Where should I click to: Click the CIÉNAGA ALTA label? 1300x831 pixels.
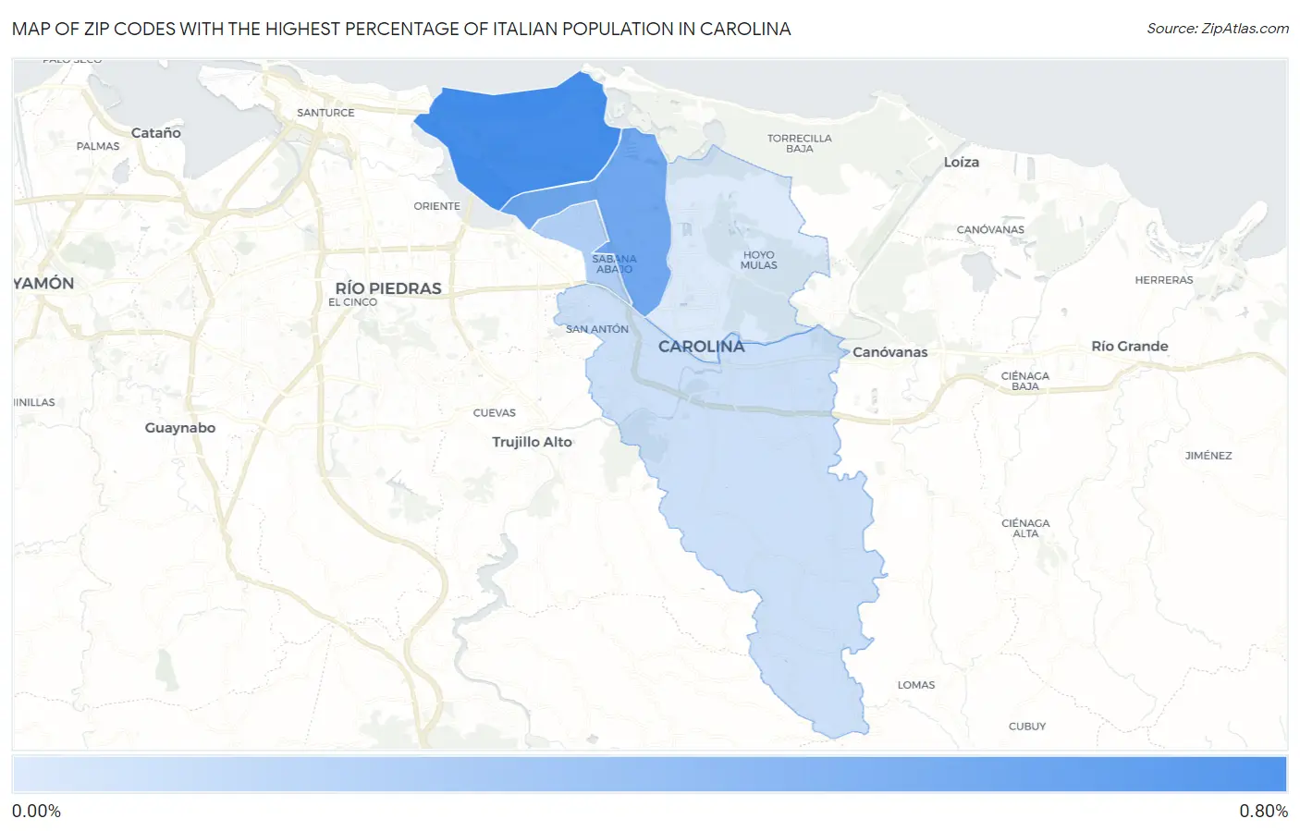pos(1025,528)
